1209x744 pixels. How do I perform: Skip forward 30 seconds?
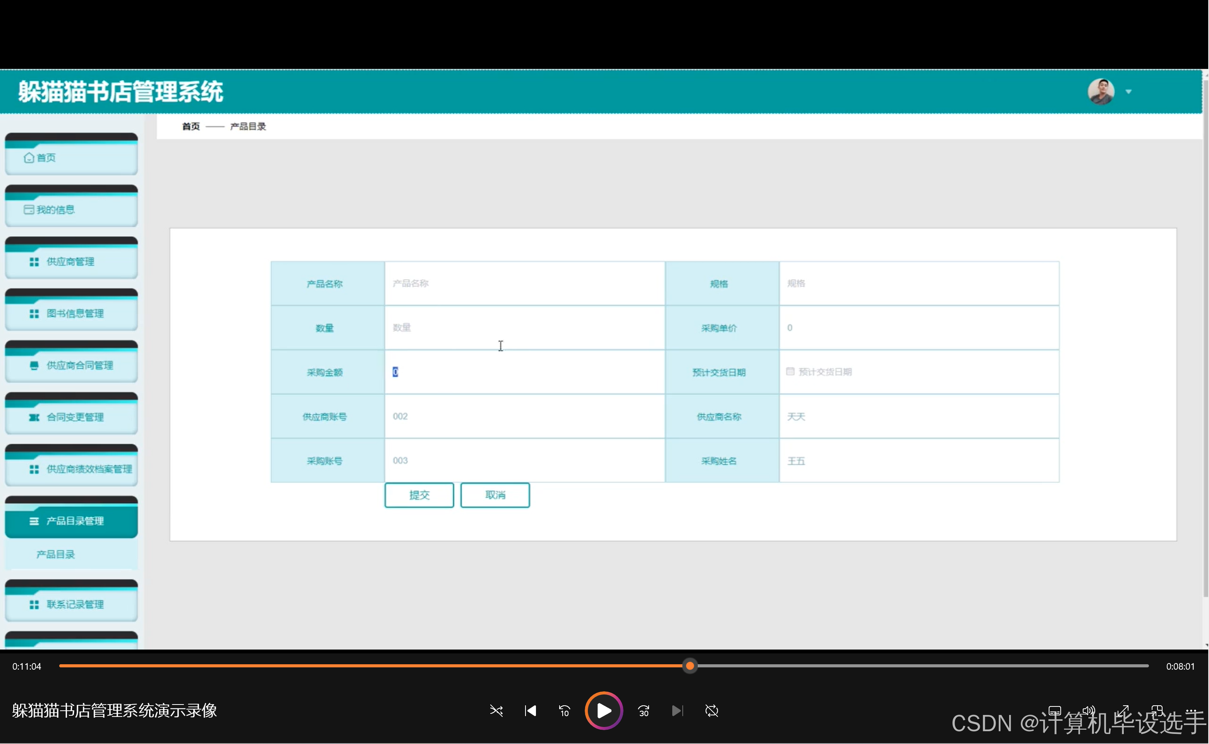point(643,711)
